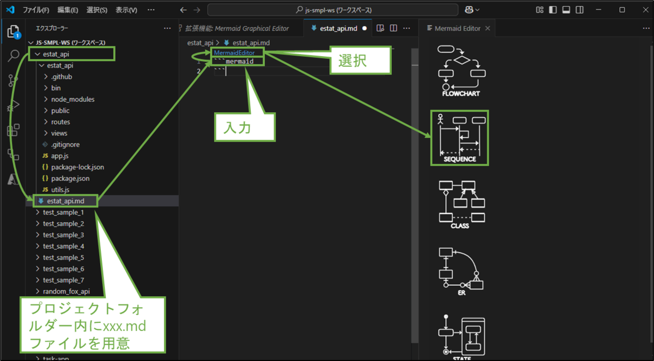Expand the .github folder
This screenshot has height=361, width=654.
61,77
